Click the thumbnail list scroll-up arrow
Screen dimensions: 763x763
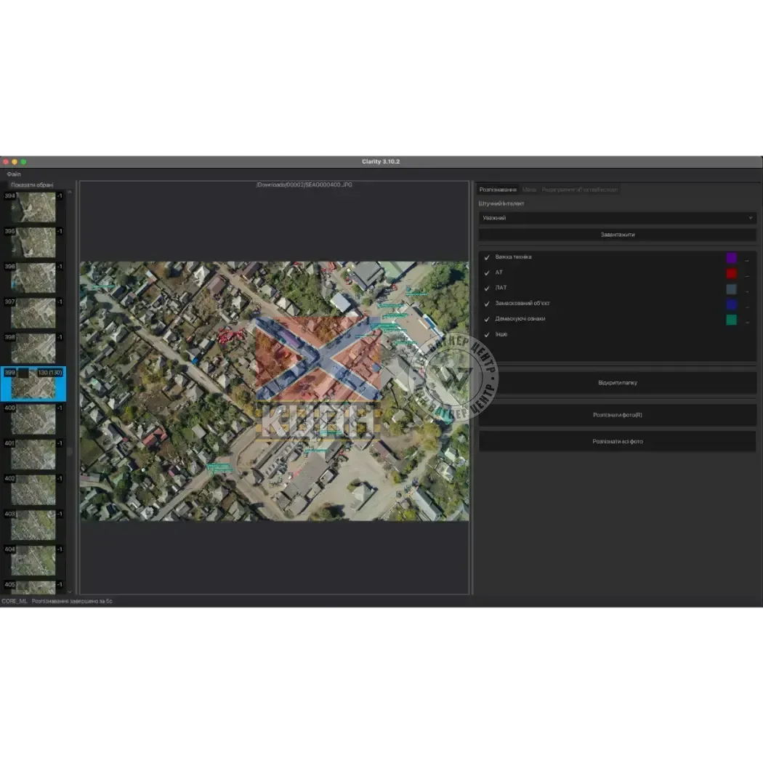(x=70, y=193)
